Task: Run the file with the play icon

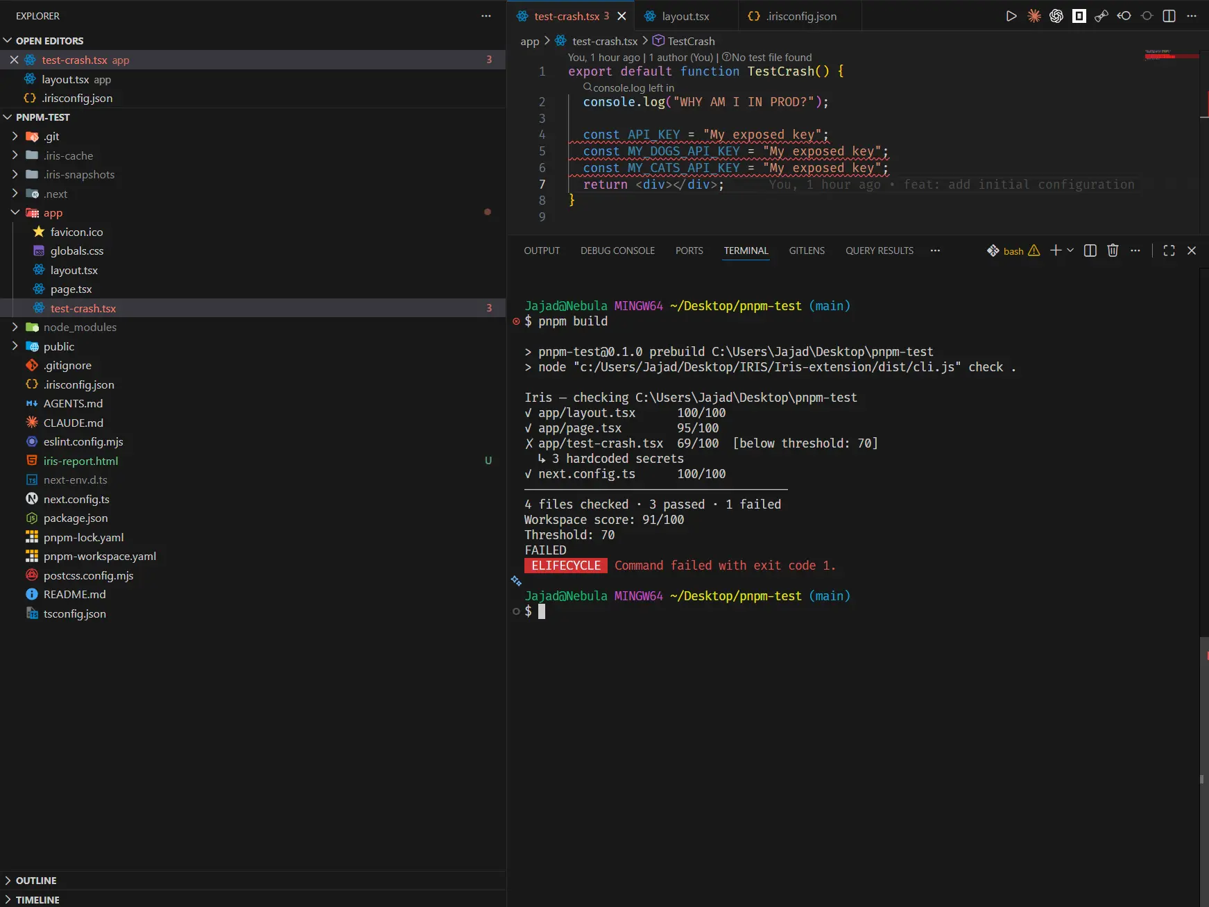Action: point(1011,16)
